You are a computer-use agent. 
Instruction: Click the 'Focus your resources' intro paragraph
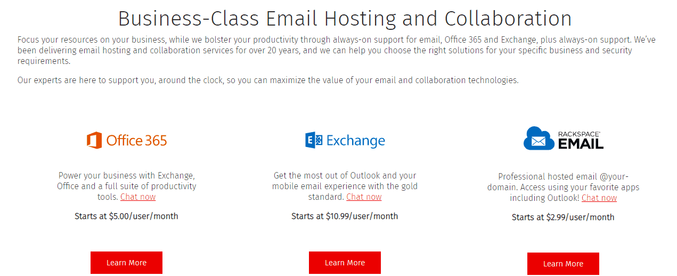tap(336, 50)
